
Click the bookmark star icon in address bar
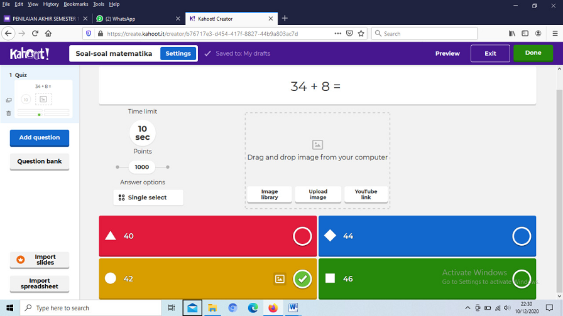pyautogui.click(x=361, y=33)
